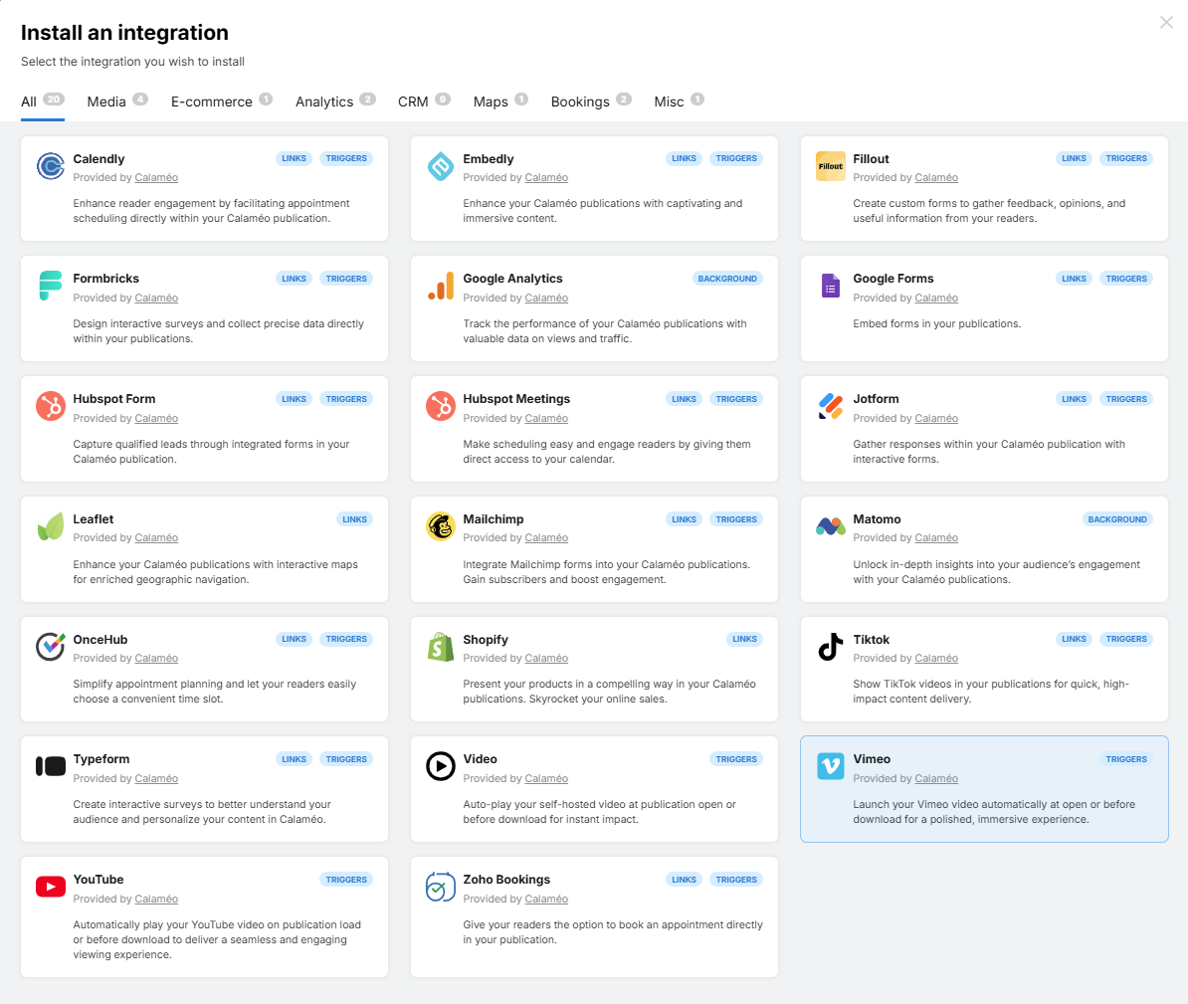The image size is (1188, 1004).
Task: Click the Video play circle icon
Action: pos(440,766)
